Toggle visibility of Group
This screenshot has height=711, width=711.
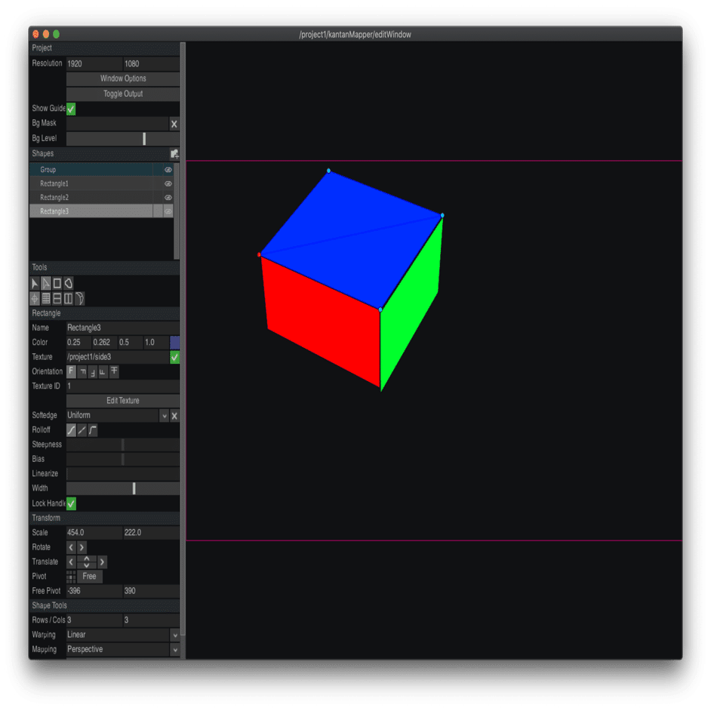[x=168, y=170]
